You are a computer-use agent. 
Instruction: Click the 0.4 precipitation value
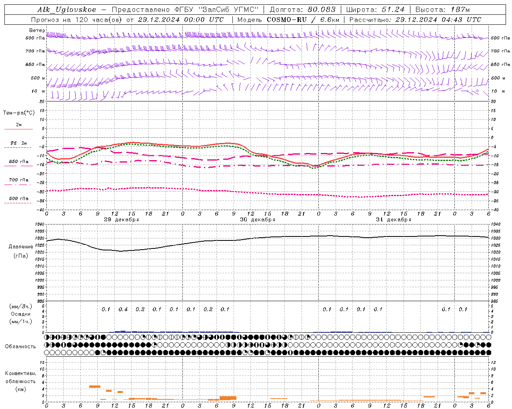[x=123, y=309]
